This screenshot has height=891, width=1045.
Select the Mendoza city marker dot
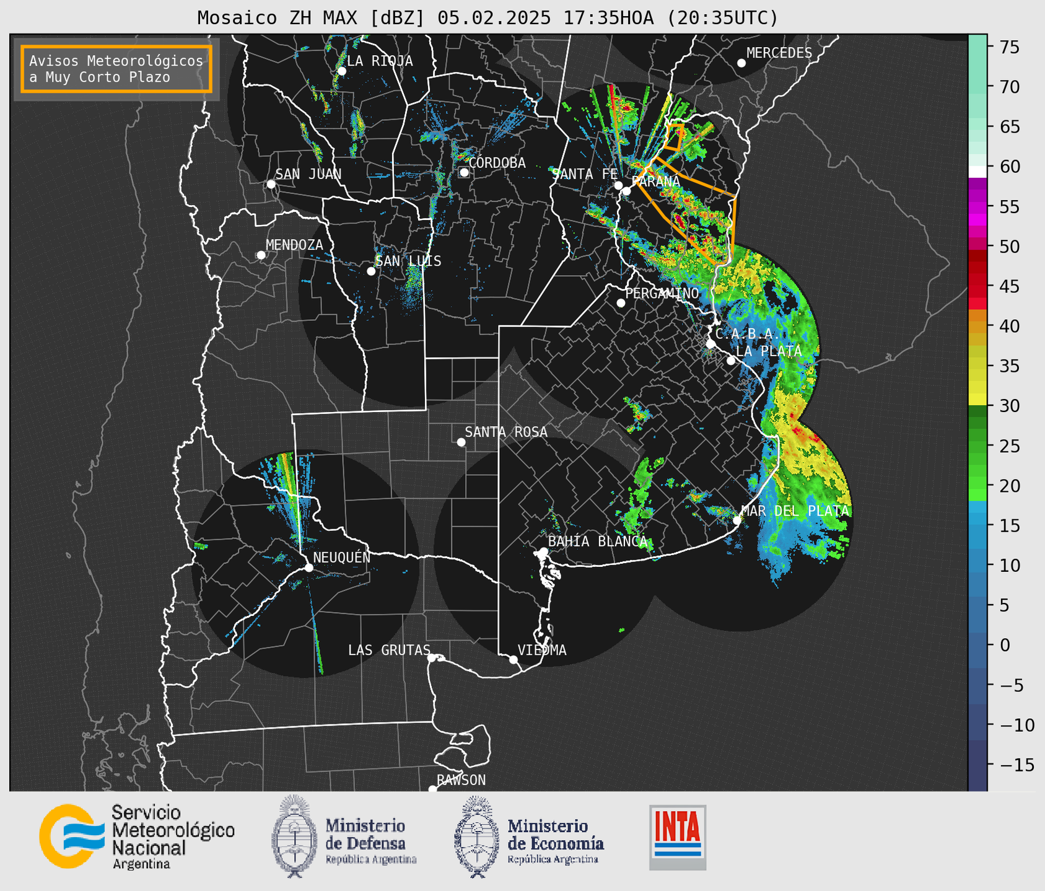[261, 255]
